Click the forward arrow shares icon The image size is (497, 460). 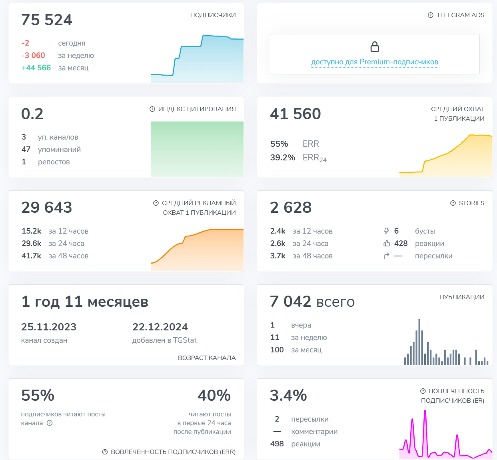[387, 256]
